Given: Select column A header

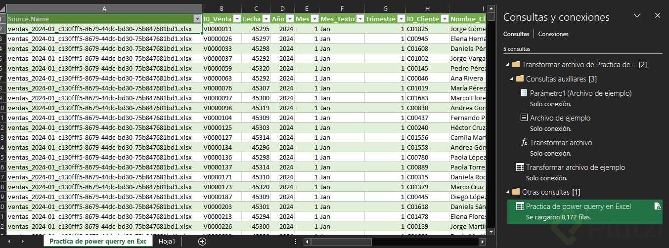Looking at the screenshot, I should point(104,9).
